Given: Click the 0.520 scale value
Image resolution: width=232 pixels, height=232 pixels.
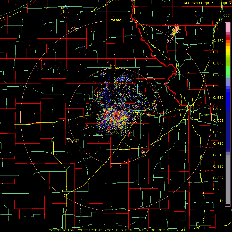Looking at the screenshot, I should coord(218,132).
